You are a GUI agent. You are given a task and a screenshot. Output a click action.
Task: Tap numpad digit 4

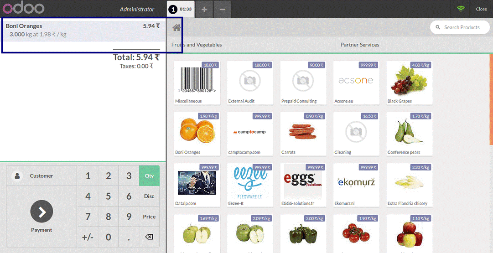point(88,196)
